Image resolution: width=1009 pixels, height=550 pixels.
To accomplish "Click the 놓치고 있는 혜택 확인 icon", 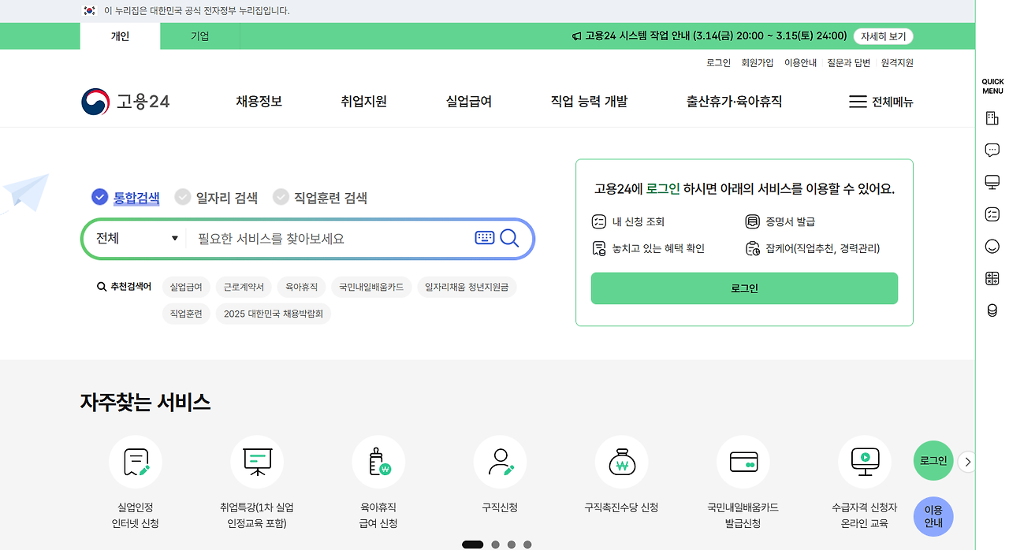I will 598,249.
